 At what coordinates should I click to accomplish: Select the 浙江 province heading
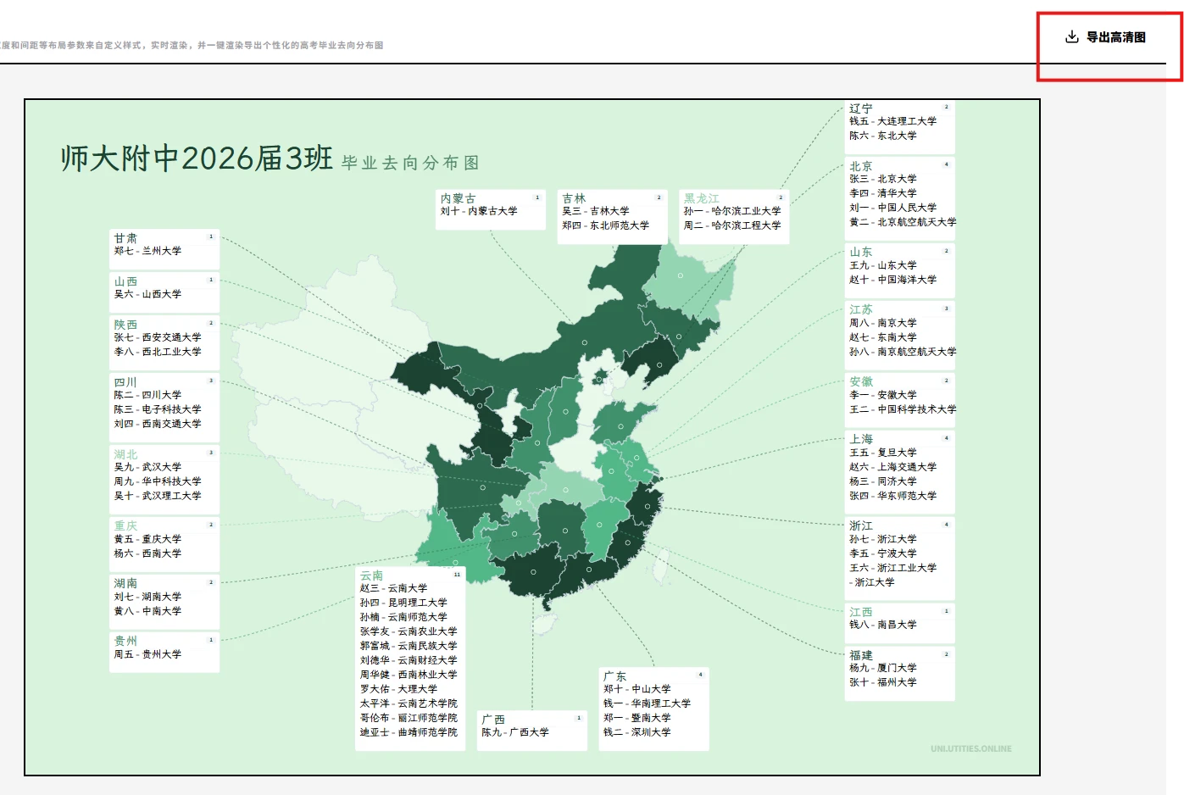tap(861, 526)
